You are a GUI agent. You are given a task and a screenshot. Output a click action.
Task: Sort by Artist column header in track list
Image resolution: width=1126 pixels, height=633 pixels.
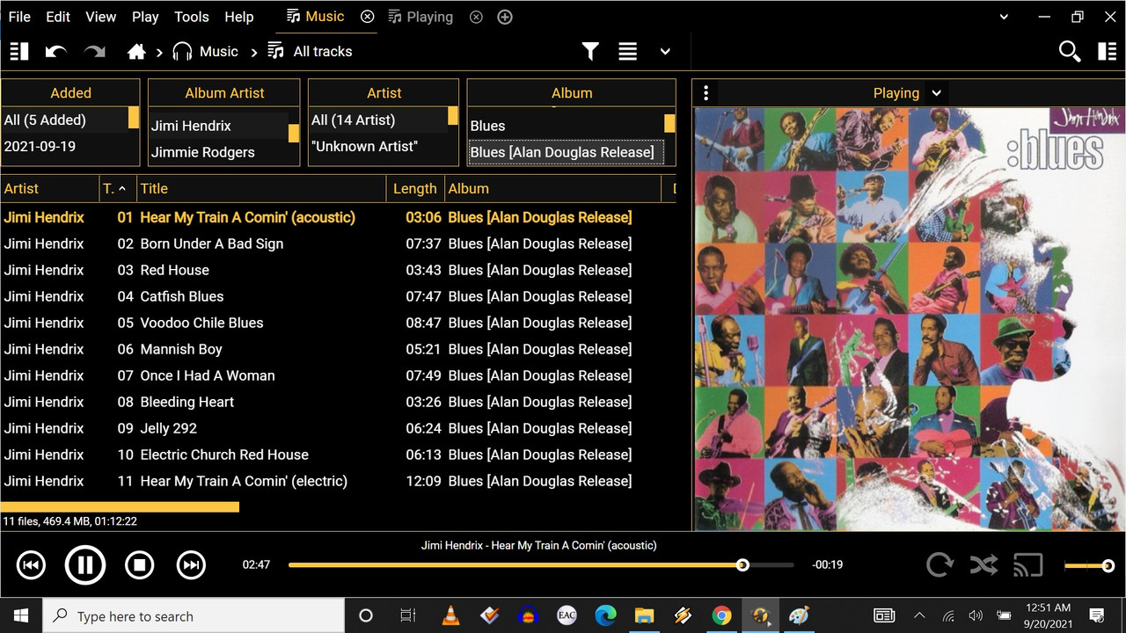(x=49, y=188)
